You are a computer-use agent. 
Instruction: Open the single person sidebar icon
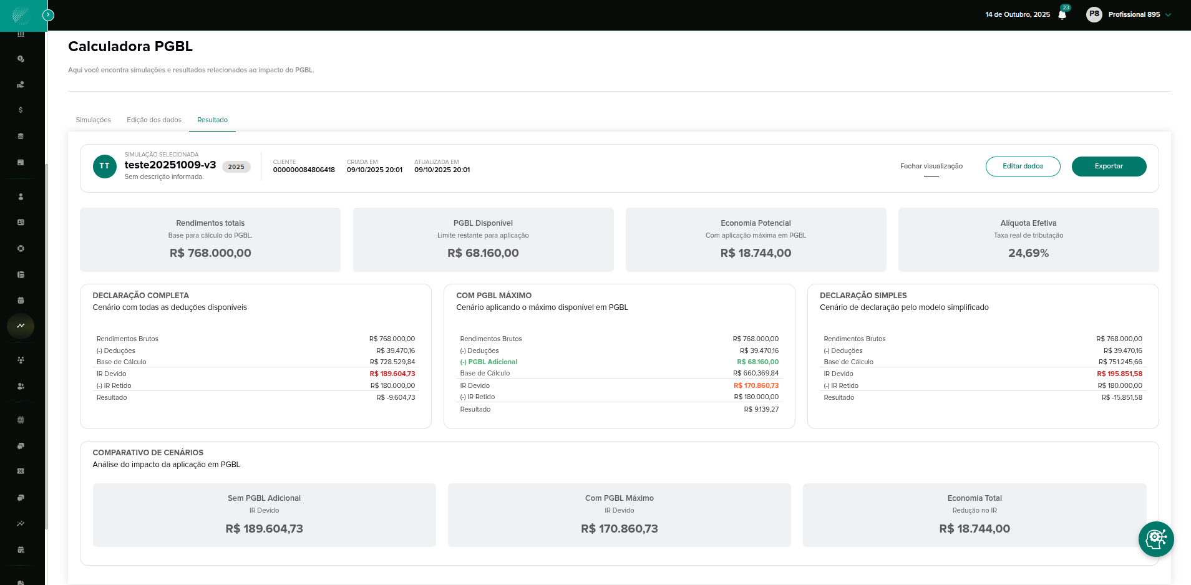[21, 196]
